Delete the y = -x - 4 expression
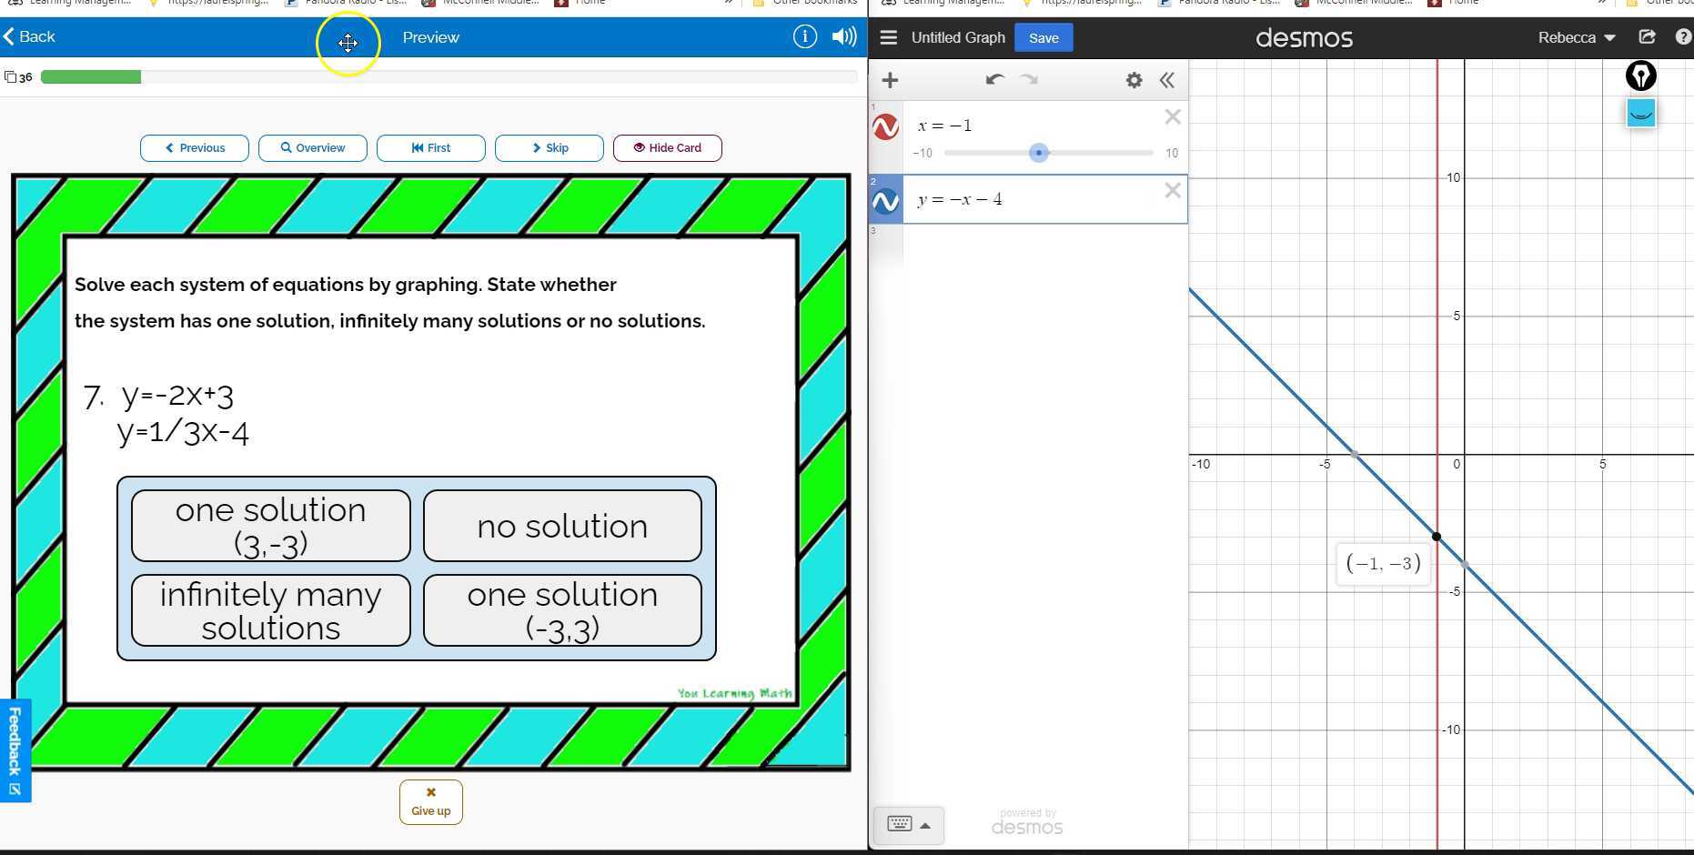 (1172, 190)
